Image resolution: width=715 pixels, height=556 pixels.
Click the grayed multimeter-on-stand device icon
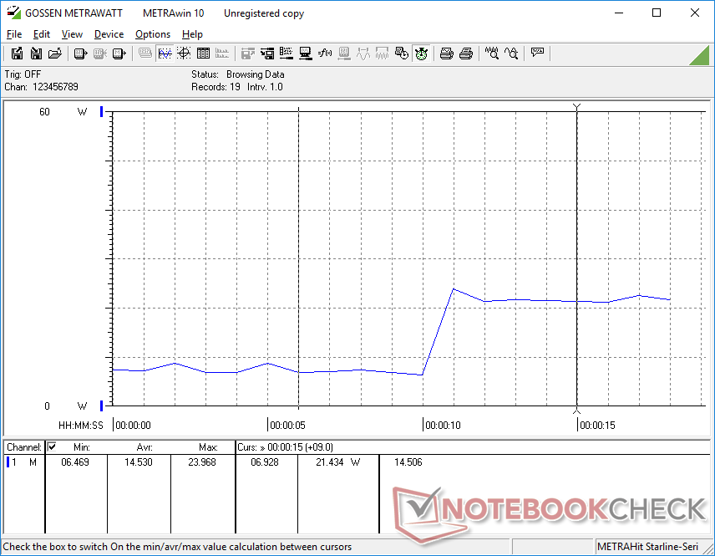[344, 54]
